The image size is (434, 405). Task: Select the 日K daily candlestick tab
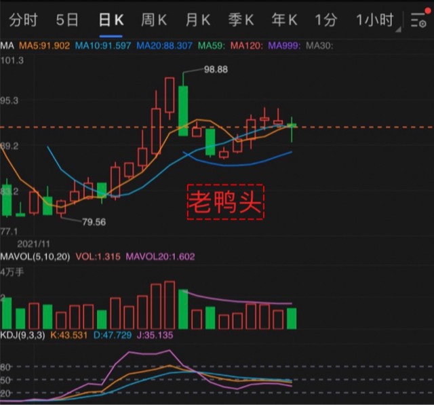coord(110,20)
